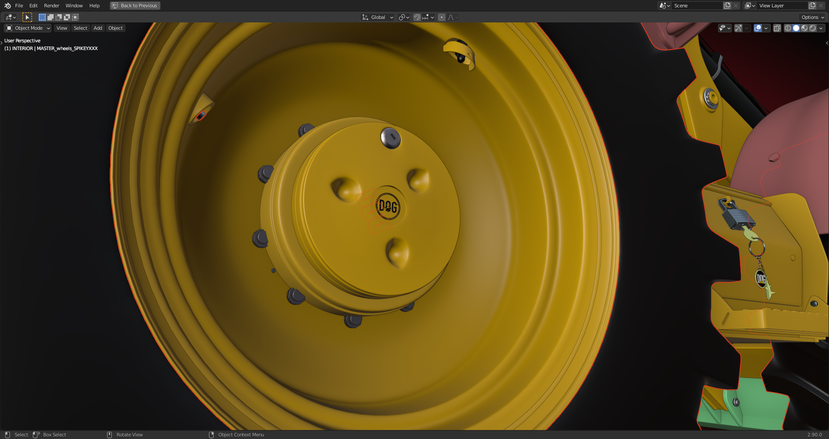Switch to Rendered viewport shading
This screenshot has width=829, height=439.
(x=813, y=28)
